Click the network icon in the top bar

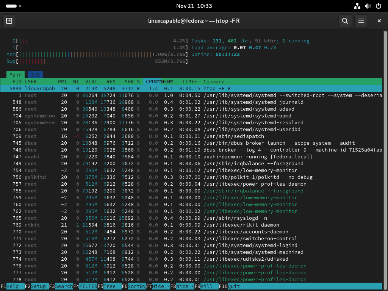coord(357,6)
